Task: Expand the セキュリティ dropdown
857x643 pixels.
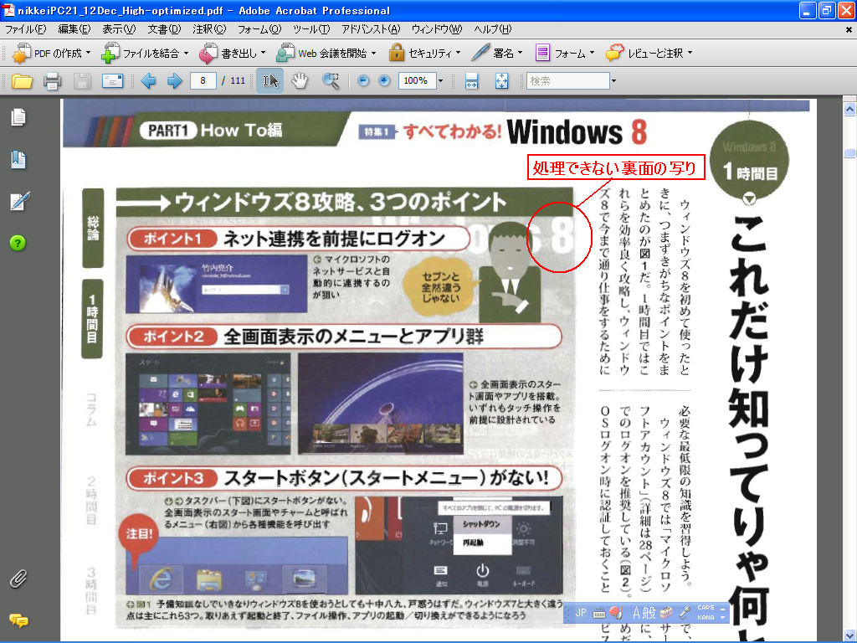Action: (x=458, y=53)
